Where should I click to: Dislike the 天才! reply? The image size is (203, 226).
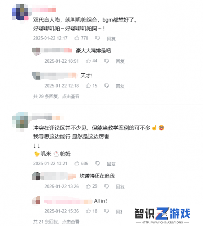coord(106,86)
